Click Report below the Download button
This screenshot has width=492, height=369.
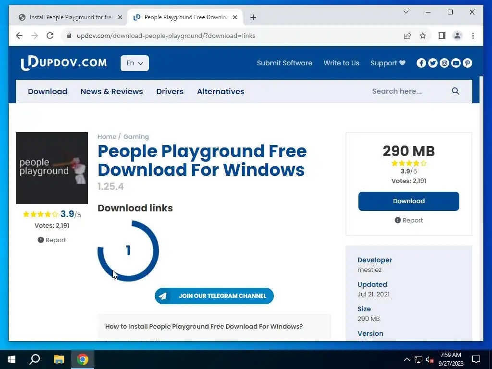(408, 220)
